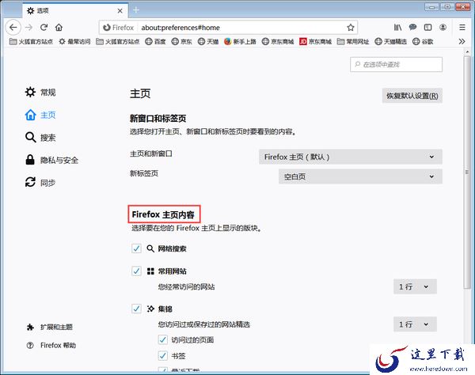Screen dimensions: 475x375
Task: Open the Firefox 帮助 help link
Action: click(51, 346)
